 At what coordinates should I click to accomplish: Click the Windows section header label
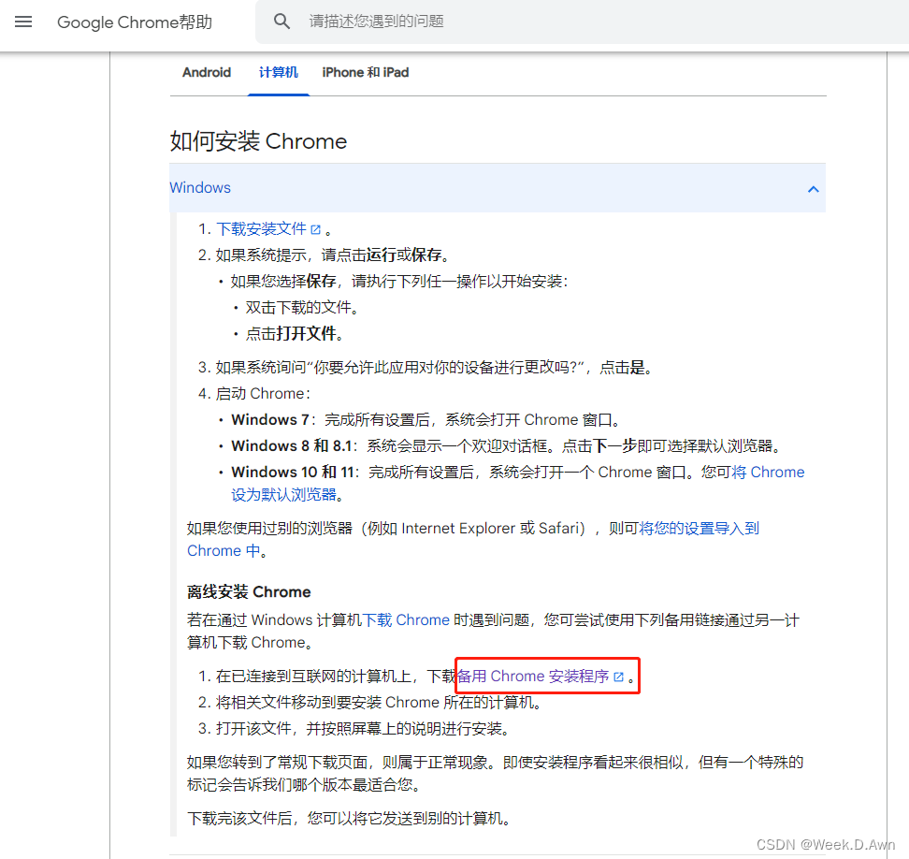pyautogui.click(x=200, y=188)
